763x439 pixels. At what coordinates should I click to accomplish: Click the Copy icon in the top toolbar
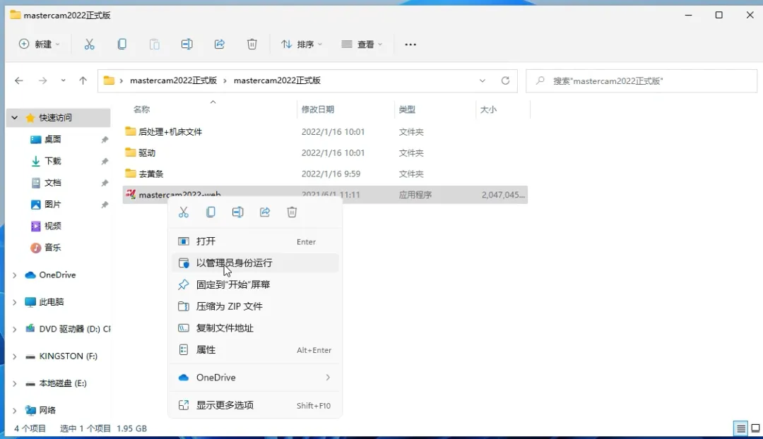[122, 44]
